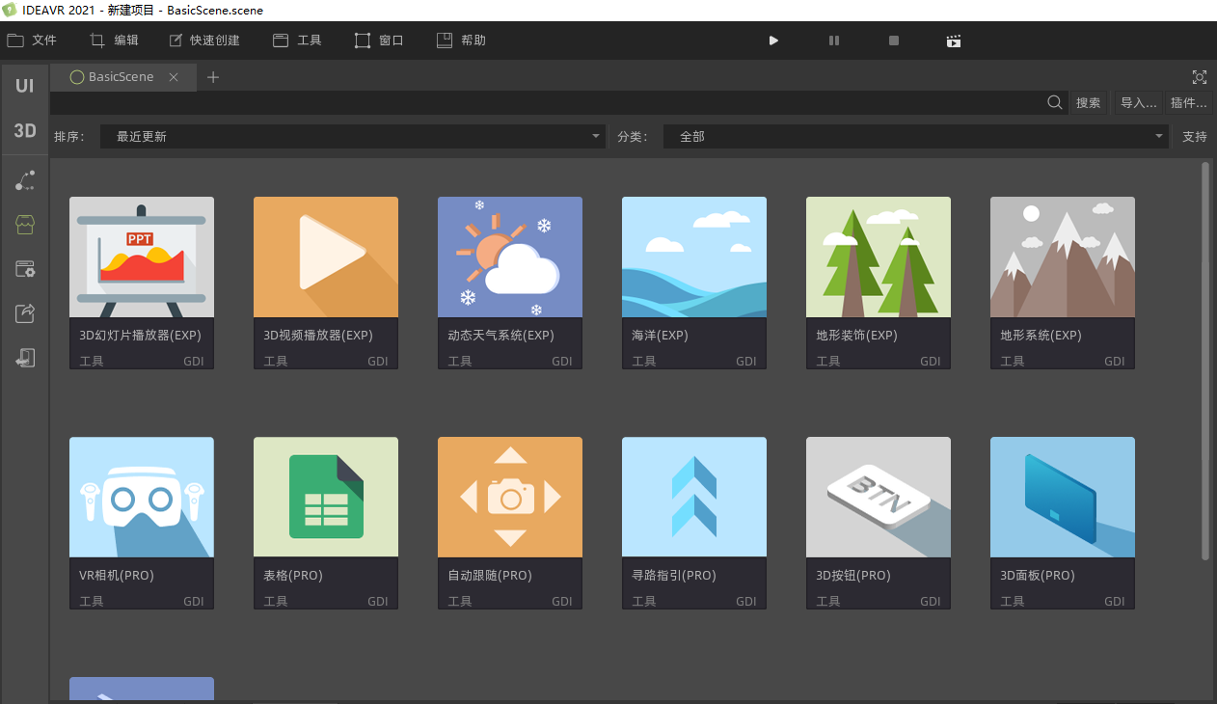Select the VR相机 headset thumbnail
This screenshot has height=704, width=1217.
coord(142,497)
